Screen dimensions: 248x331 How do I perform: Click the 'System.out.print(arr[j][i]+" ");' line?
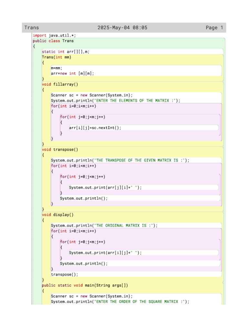106,187
